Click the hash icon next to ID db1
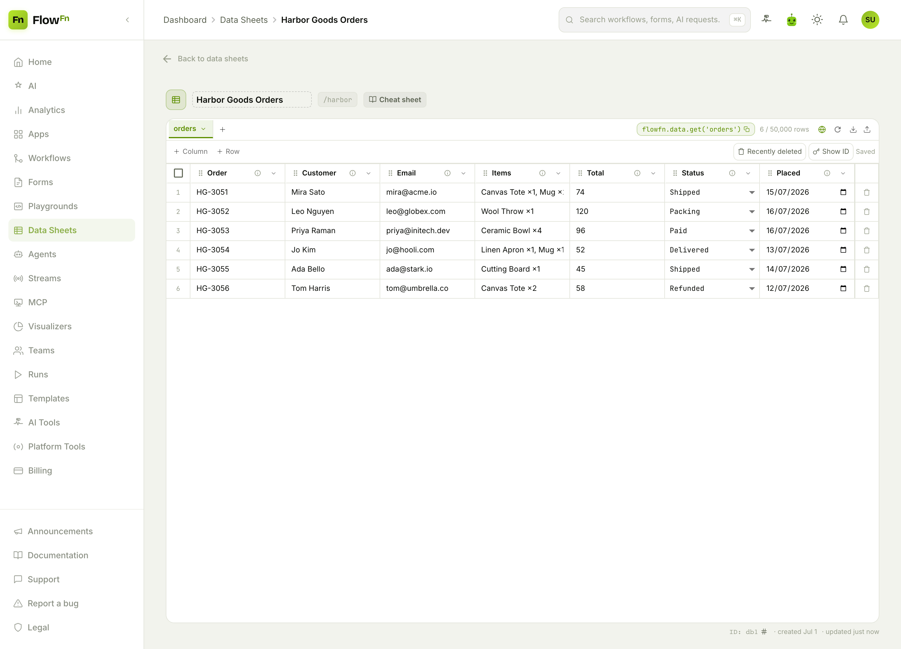 [x=764, y=632]
